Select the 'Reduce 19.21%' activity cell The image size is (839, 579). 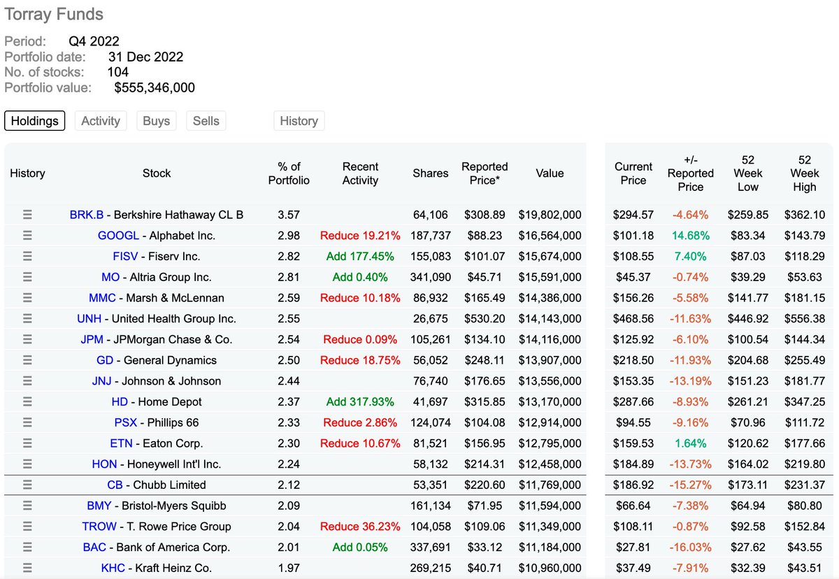(x=360, y=236)
